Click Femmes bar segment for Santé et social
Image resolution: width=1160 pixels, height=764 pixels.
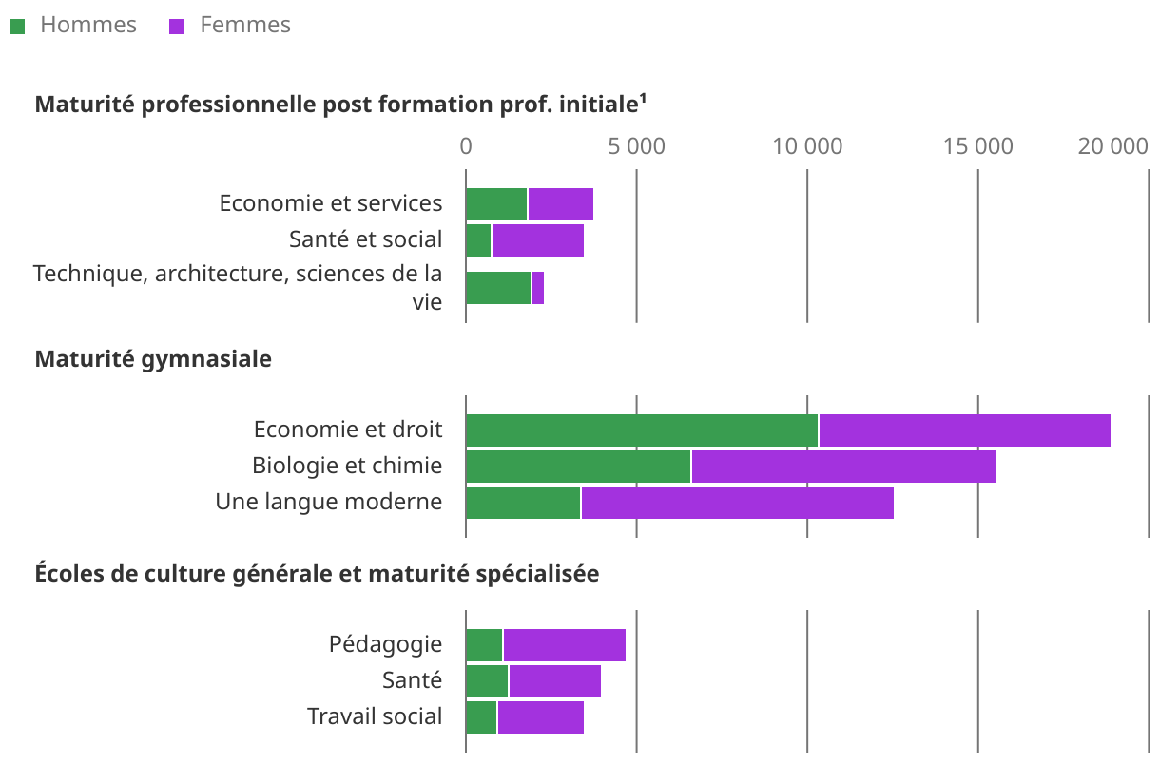coord(537,240)
